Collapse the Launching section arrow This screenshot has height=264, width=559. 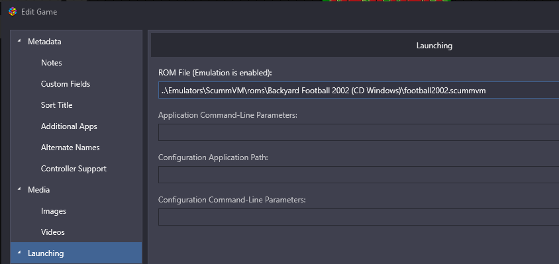click(x=19, y=253)
